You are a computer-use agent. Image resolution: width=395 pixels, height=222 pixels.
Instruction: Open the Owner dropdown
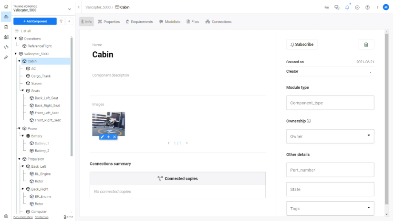tap(330, 136)
